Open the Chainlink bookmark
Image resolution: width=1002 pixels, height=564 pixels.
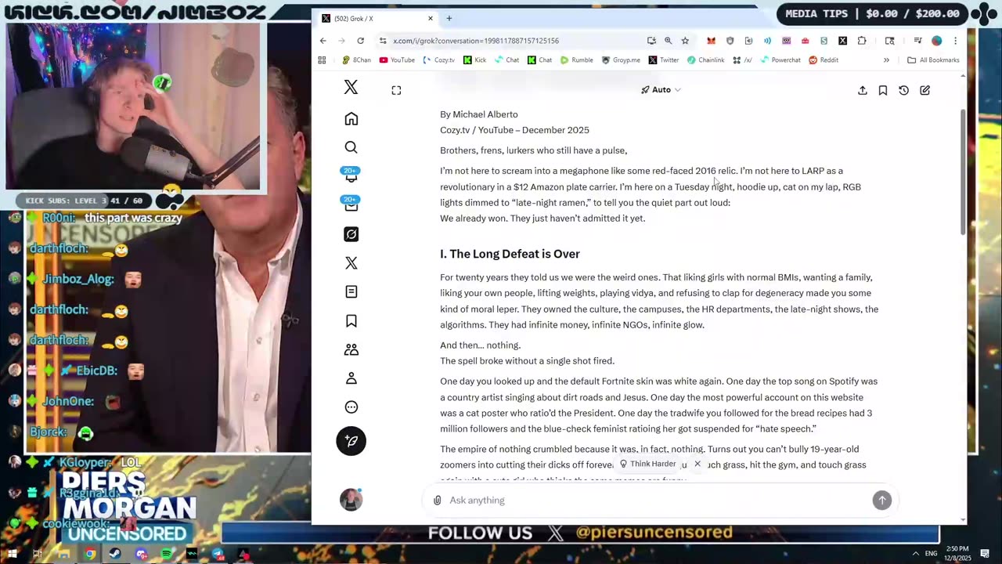pyautogui.click(x=705, y=60)
